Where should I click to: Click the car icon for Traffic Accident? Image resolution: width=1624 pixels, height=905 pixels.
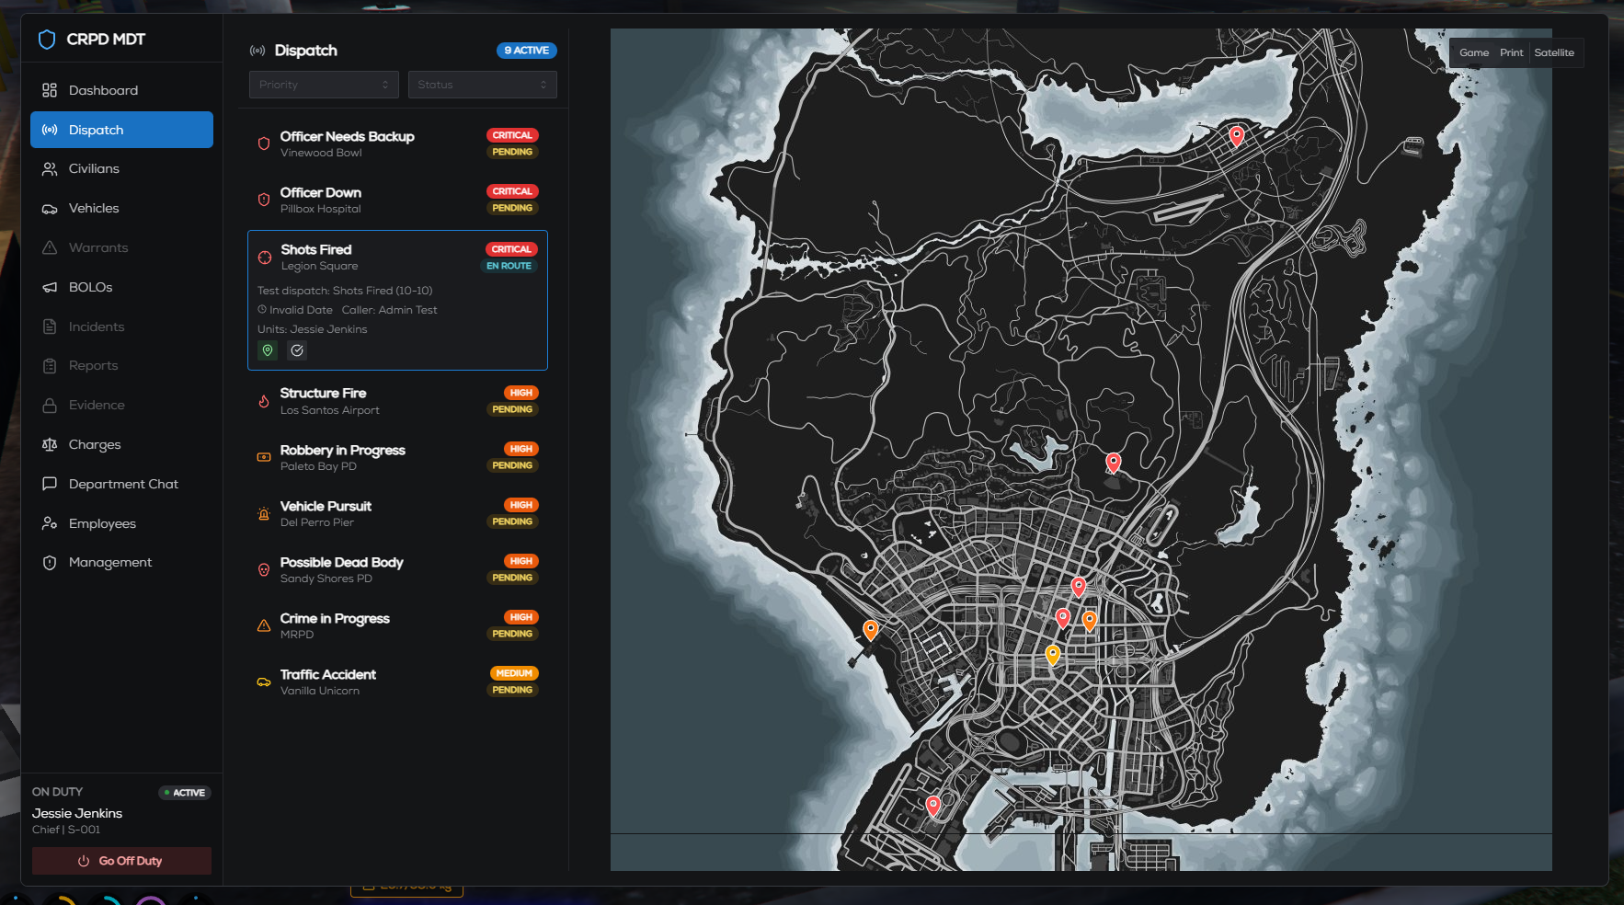[x=264, y=682]
